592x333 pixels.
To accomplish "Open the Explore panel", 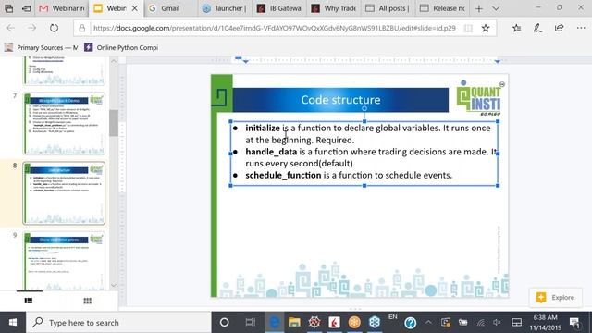I will [555, 298].
